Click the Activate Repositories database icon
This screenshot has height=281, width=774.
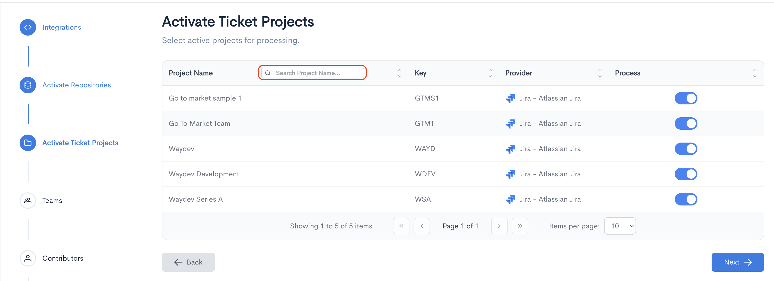28,85
